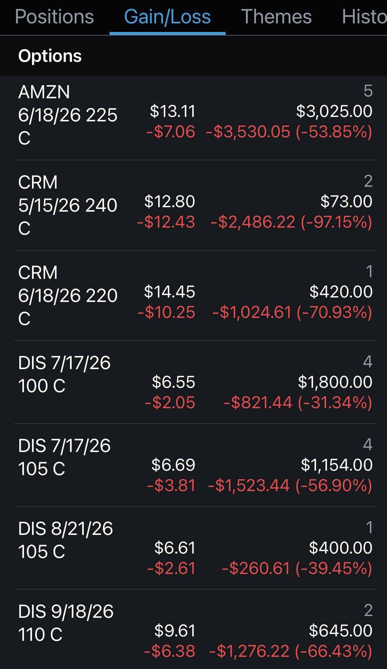Select the Gain/Loss tab

[167, 17]
